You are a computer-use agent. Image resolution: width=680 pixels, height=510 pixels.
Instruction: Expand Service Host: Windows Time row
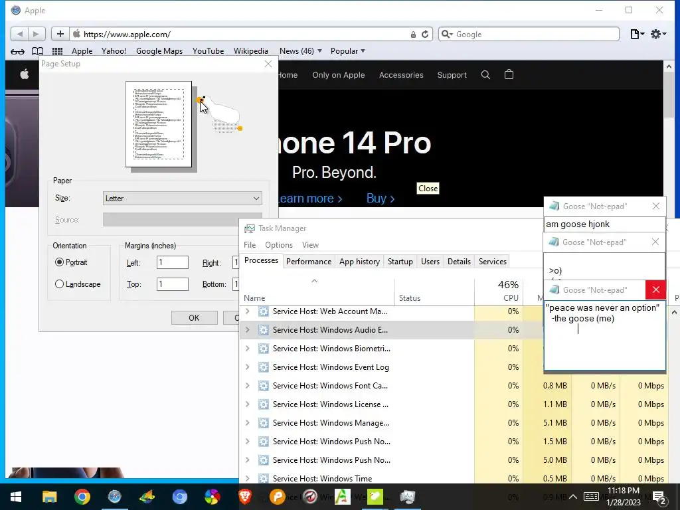[248, 479]
